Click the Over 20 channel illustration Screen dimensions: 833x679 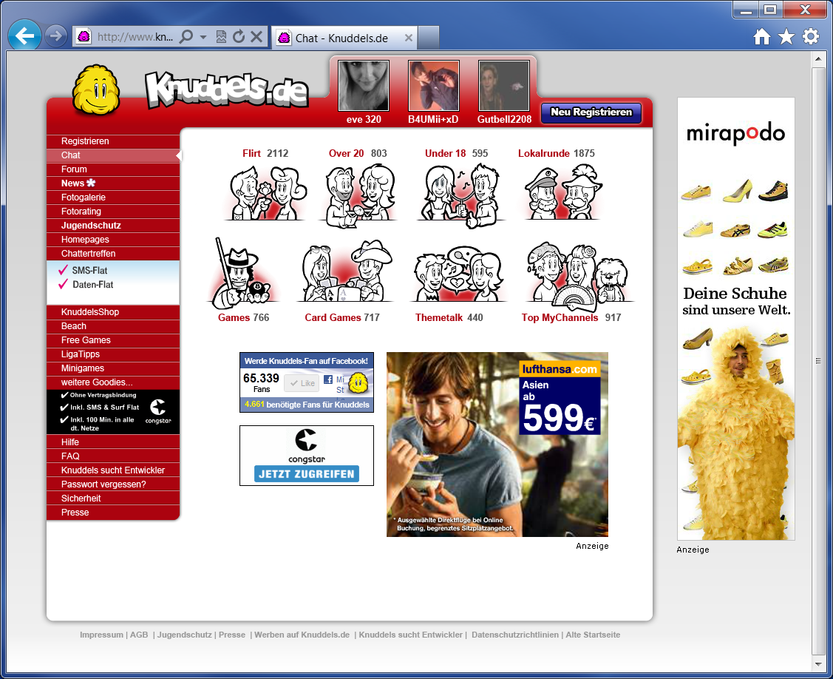point(359,195)
